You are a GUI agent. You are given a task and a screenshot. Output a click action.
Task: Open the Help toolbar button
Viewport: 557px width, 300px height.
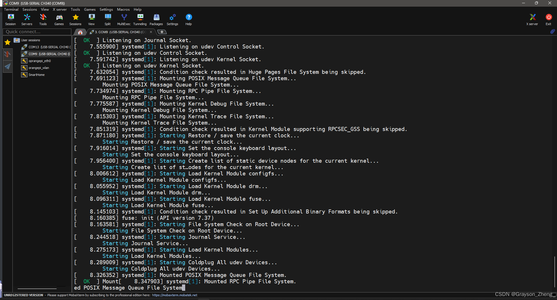[189, 20]
